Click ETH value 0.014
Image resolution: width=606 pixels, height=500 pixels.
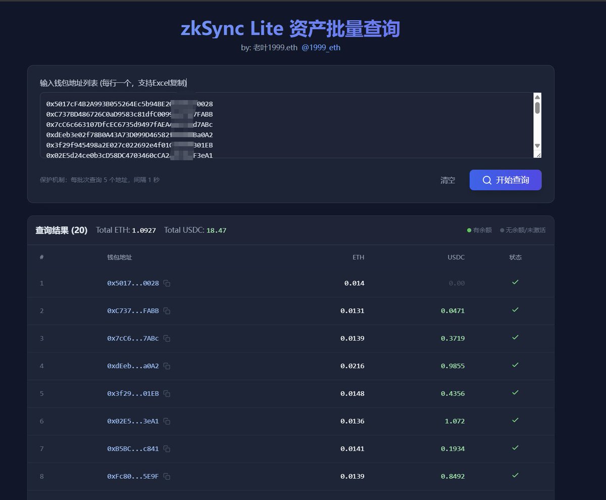click(355, 283)
